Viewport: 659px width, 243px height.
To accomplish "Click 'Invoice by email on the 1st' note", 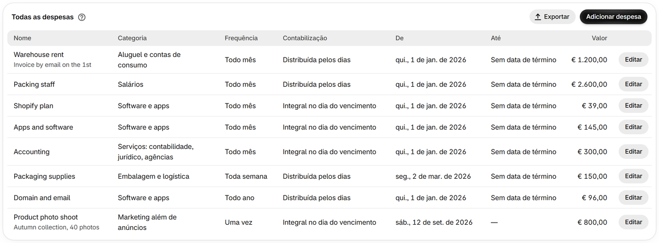I will point(52,65).
